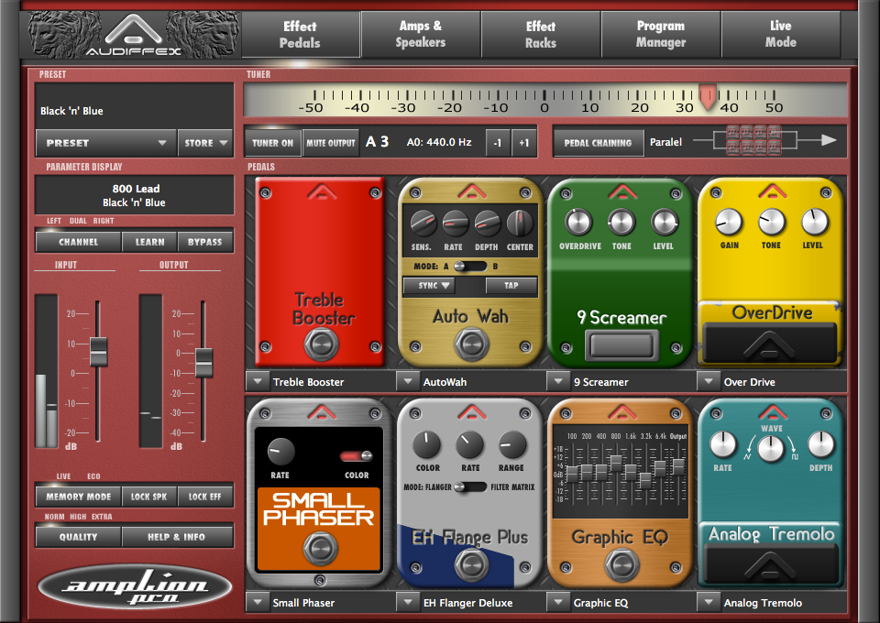Click the red arrow atop Graphic EQ pedal
The width and height of the screenshot is (880, 623).
click(622, 412)
